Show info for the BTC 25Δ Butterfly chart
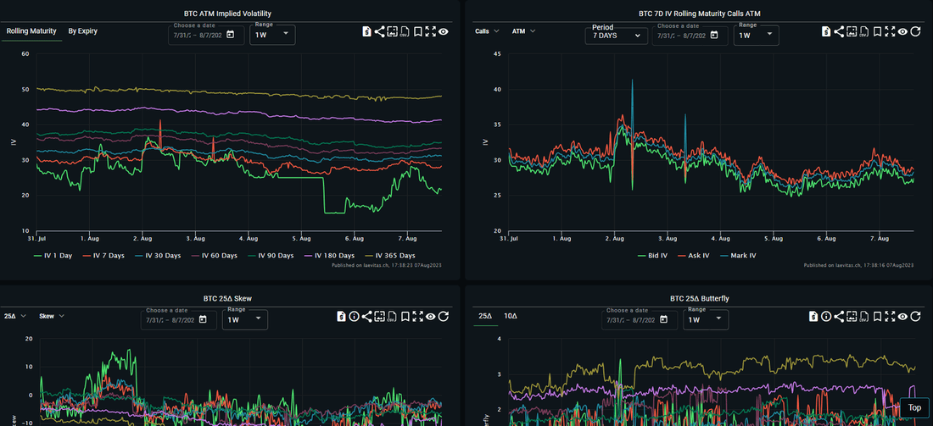 click(826, 317)
